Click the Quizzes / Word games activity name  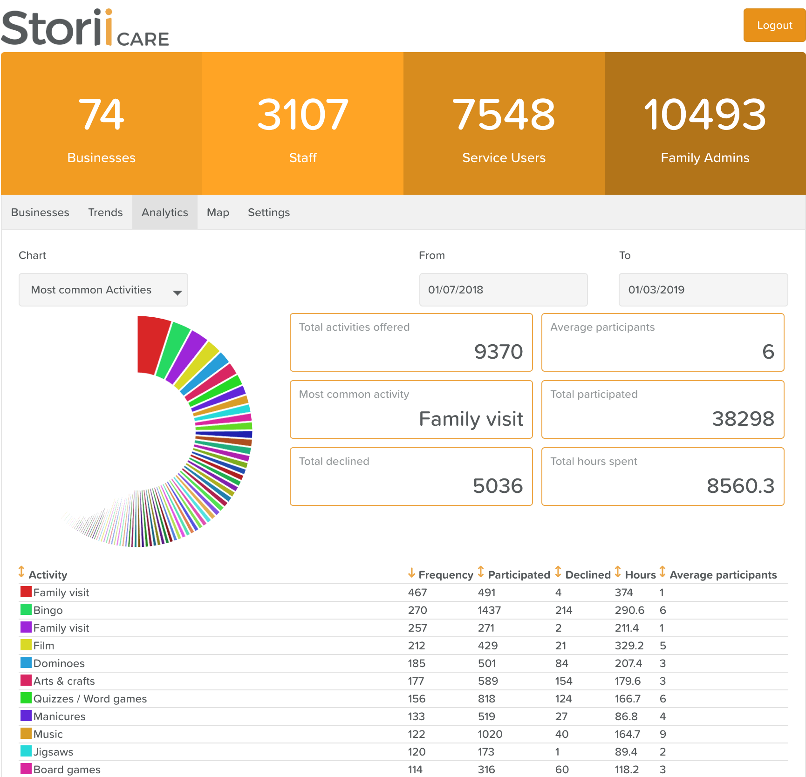click(x=90, y=699)
